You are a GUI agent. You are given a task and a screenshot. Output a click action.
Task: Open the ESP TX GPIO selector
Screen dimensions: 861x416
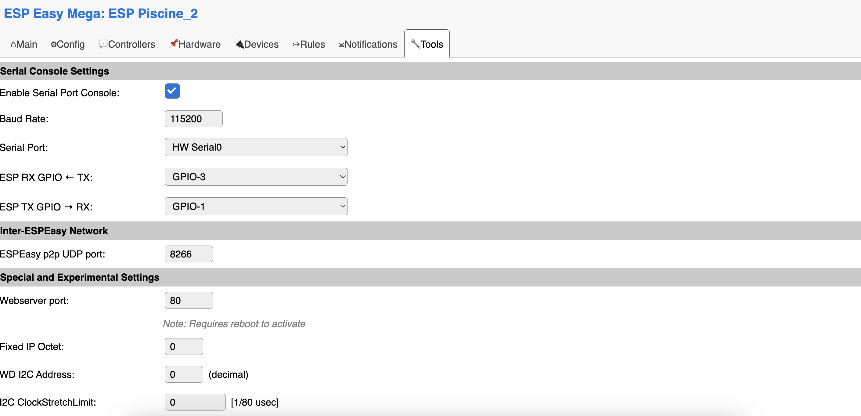(x=256, y=206)
